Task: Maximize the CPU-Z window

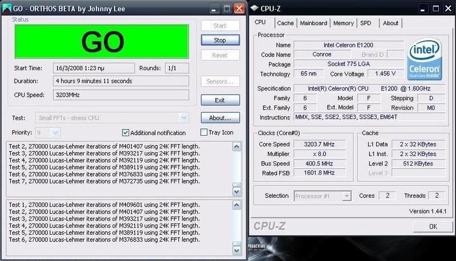Action: coord(435,9)
